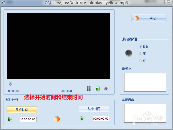
Task: Play from start time using green arrow
Action: pos(10,119)
